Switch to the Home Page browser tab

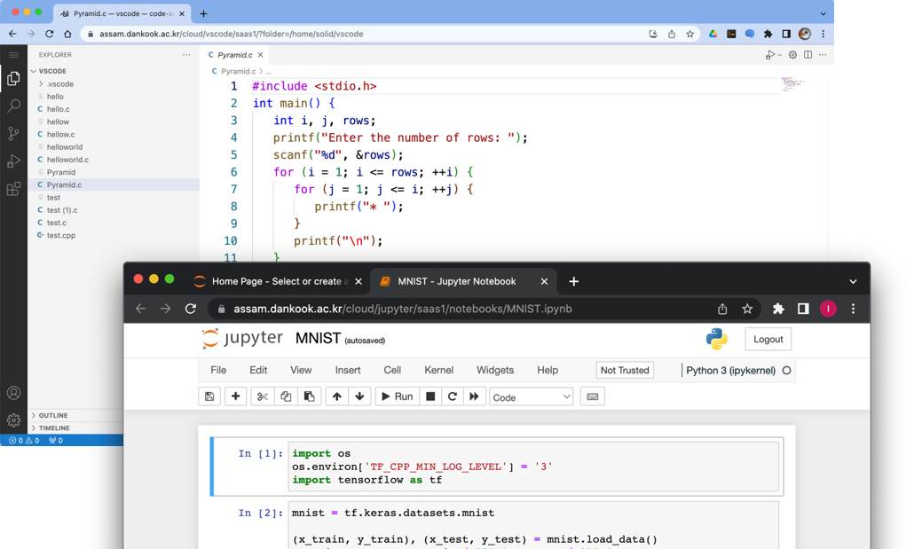pyautogui.click(x=277, y=281)
